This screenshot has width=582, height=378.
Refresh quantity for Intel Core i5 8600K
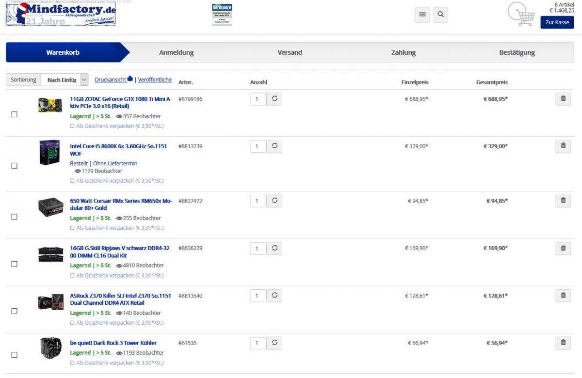[x=275, y=146]
